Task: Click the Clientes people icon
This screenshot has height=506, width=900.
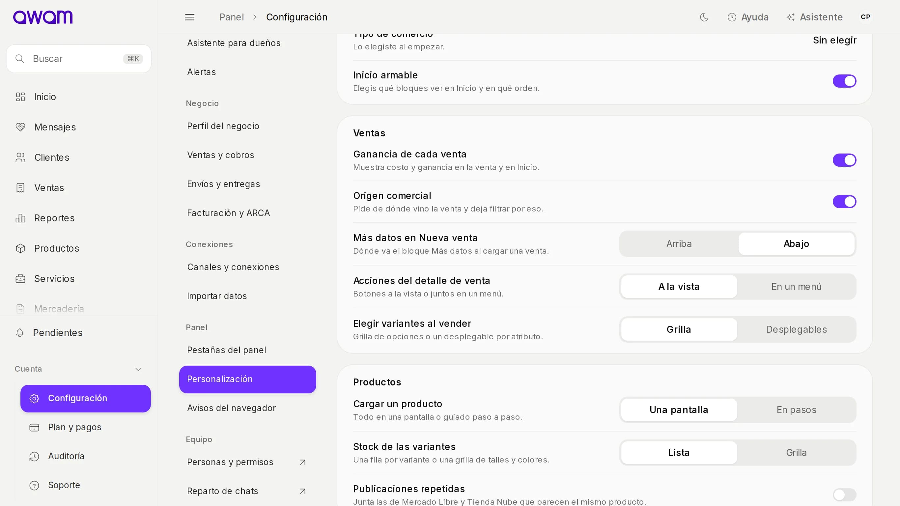Action: 20,157
